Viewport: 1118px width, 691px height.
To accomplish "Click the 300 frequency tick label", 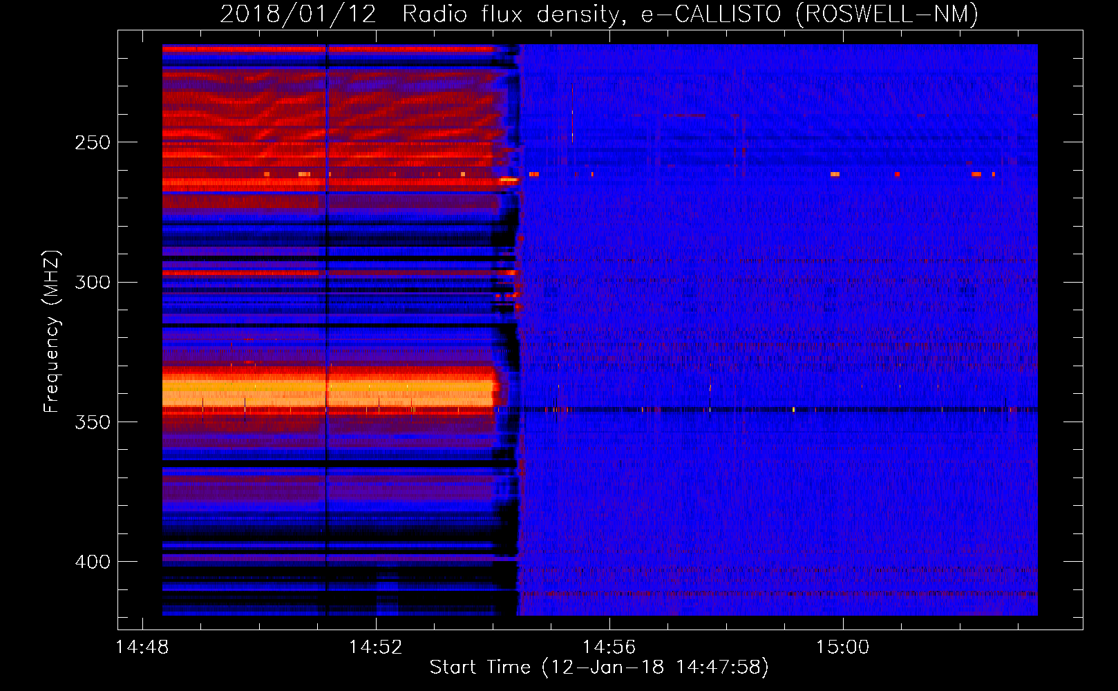I will [93, 282].
